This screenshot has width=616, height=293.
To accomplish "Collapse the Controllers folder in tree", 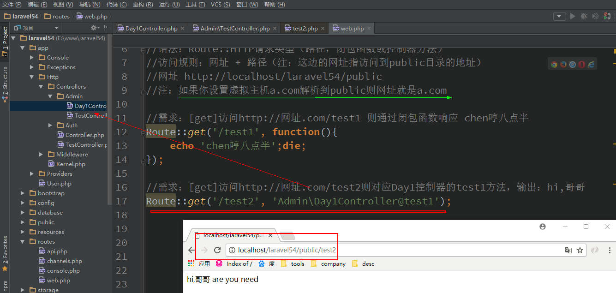I will [41, 87].
